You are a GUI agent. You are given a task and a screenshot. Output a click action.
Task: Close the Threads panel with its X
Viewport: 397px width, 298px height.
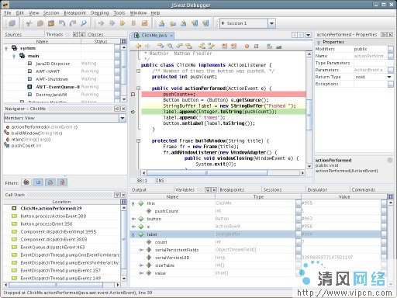pyautogui.click(x=81, y=34)
